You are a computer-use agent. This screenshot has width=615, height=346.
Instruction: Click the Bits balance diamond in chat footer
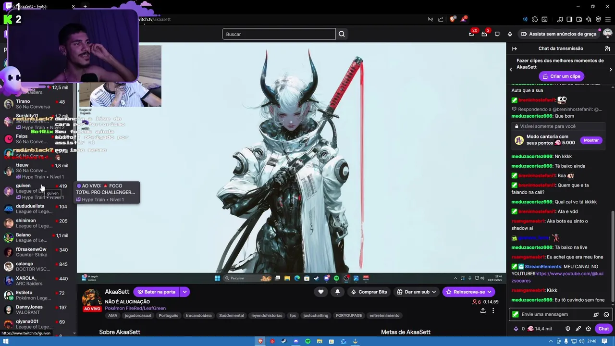click(x=516, y=329)
